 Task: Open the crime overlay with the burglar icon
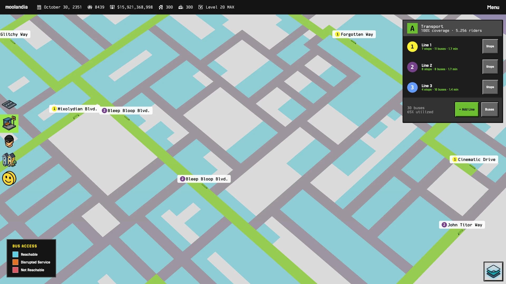[9, 141]
